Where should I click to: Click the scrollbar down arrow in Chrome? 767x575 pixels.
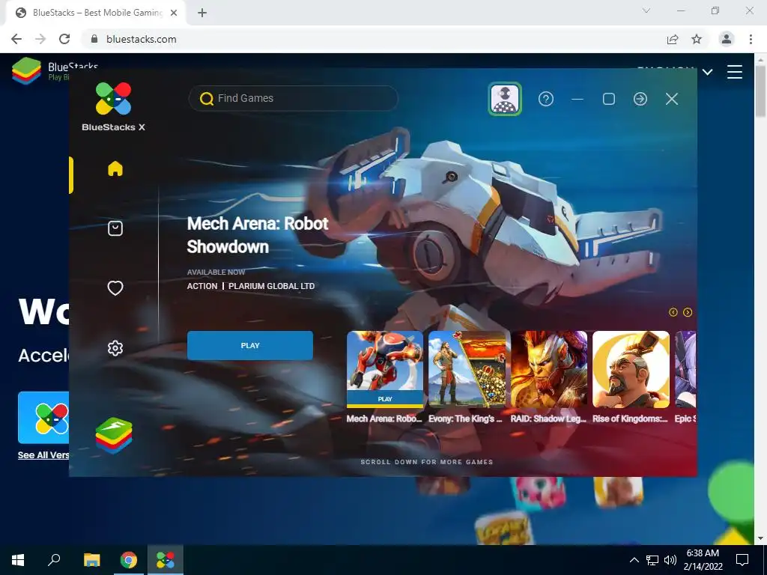pyautogui.click(x=760, y=539)
